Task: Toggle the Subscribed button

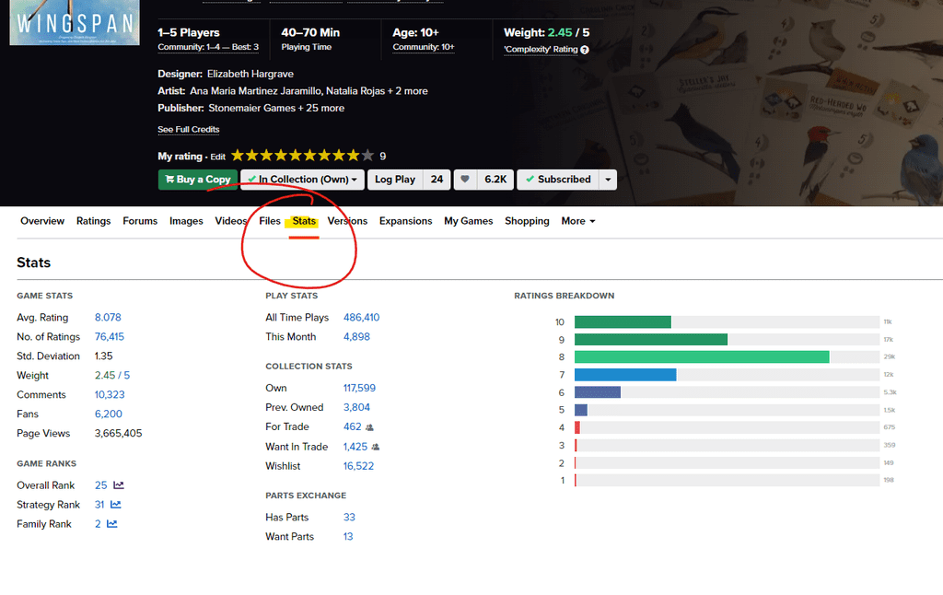Action: [x=558, y=180]
